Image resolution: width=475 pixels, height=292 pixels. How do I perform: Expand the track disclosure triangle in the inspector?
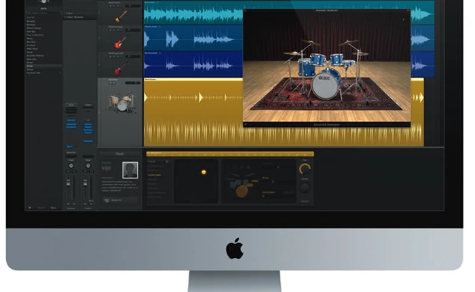pos(65,17)
